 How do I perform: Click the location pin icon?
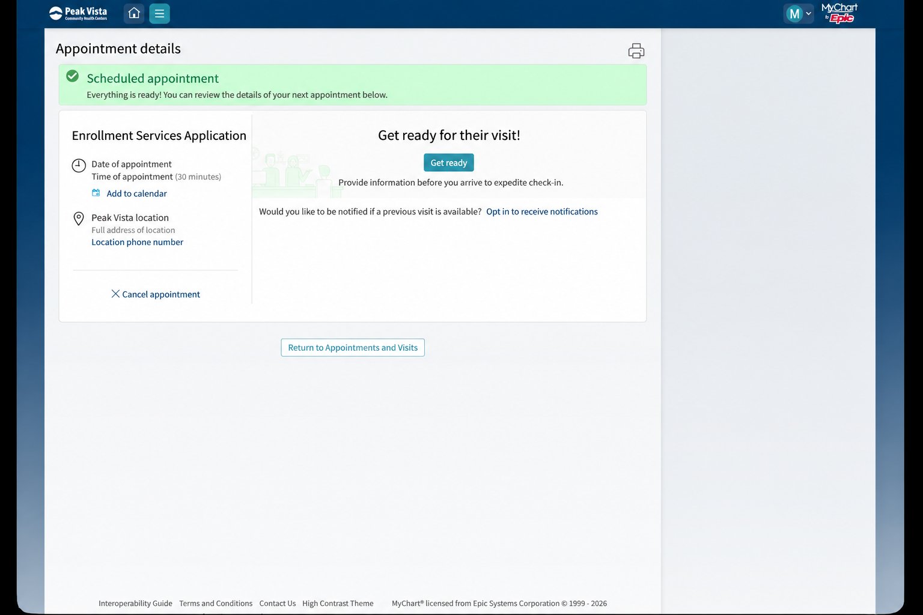[x=79, y=219]
